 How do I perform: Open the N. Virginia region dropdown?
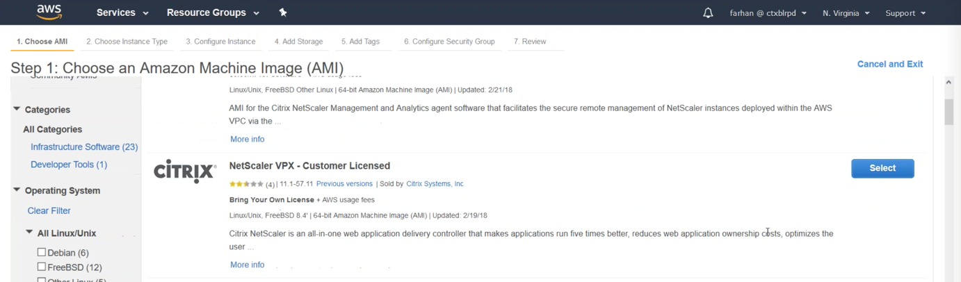[x=846, y=13]
